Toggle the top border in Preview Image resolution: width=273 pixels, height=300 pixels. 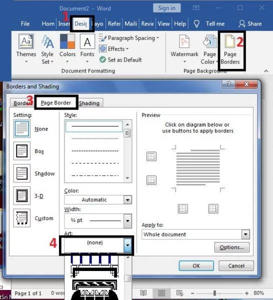coord(151,156)
